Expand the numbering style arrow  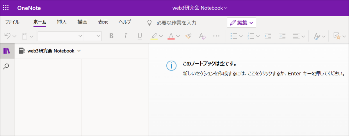[x=258, y=36]
